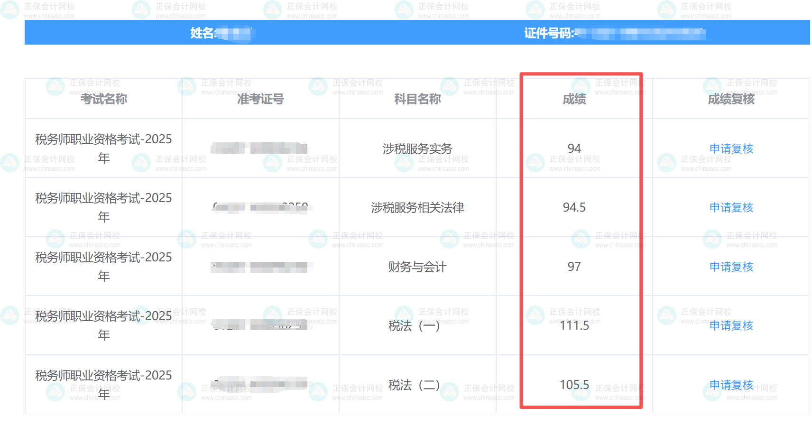Click 申请复核 link for 涉税服务相关法律

731,207
